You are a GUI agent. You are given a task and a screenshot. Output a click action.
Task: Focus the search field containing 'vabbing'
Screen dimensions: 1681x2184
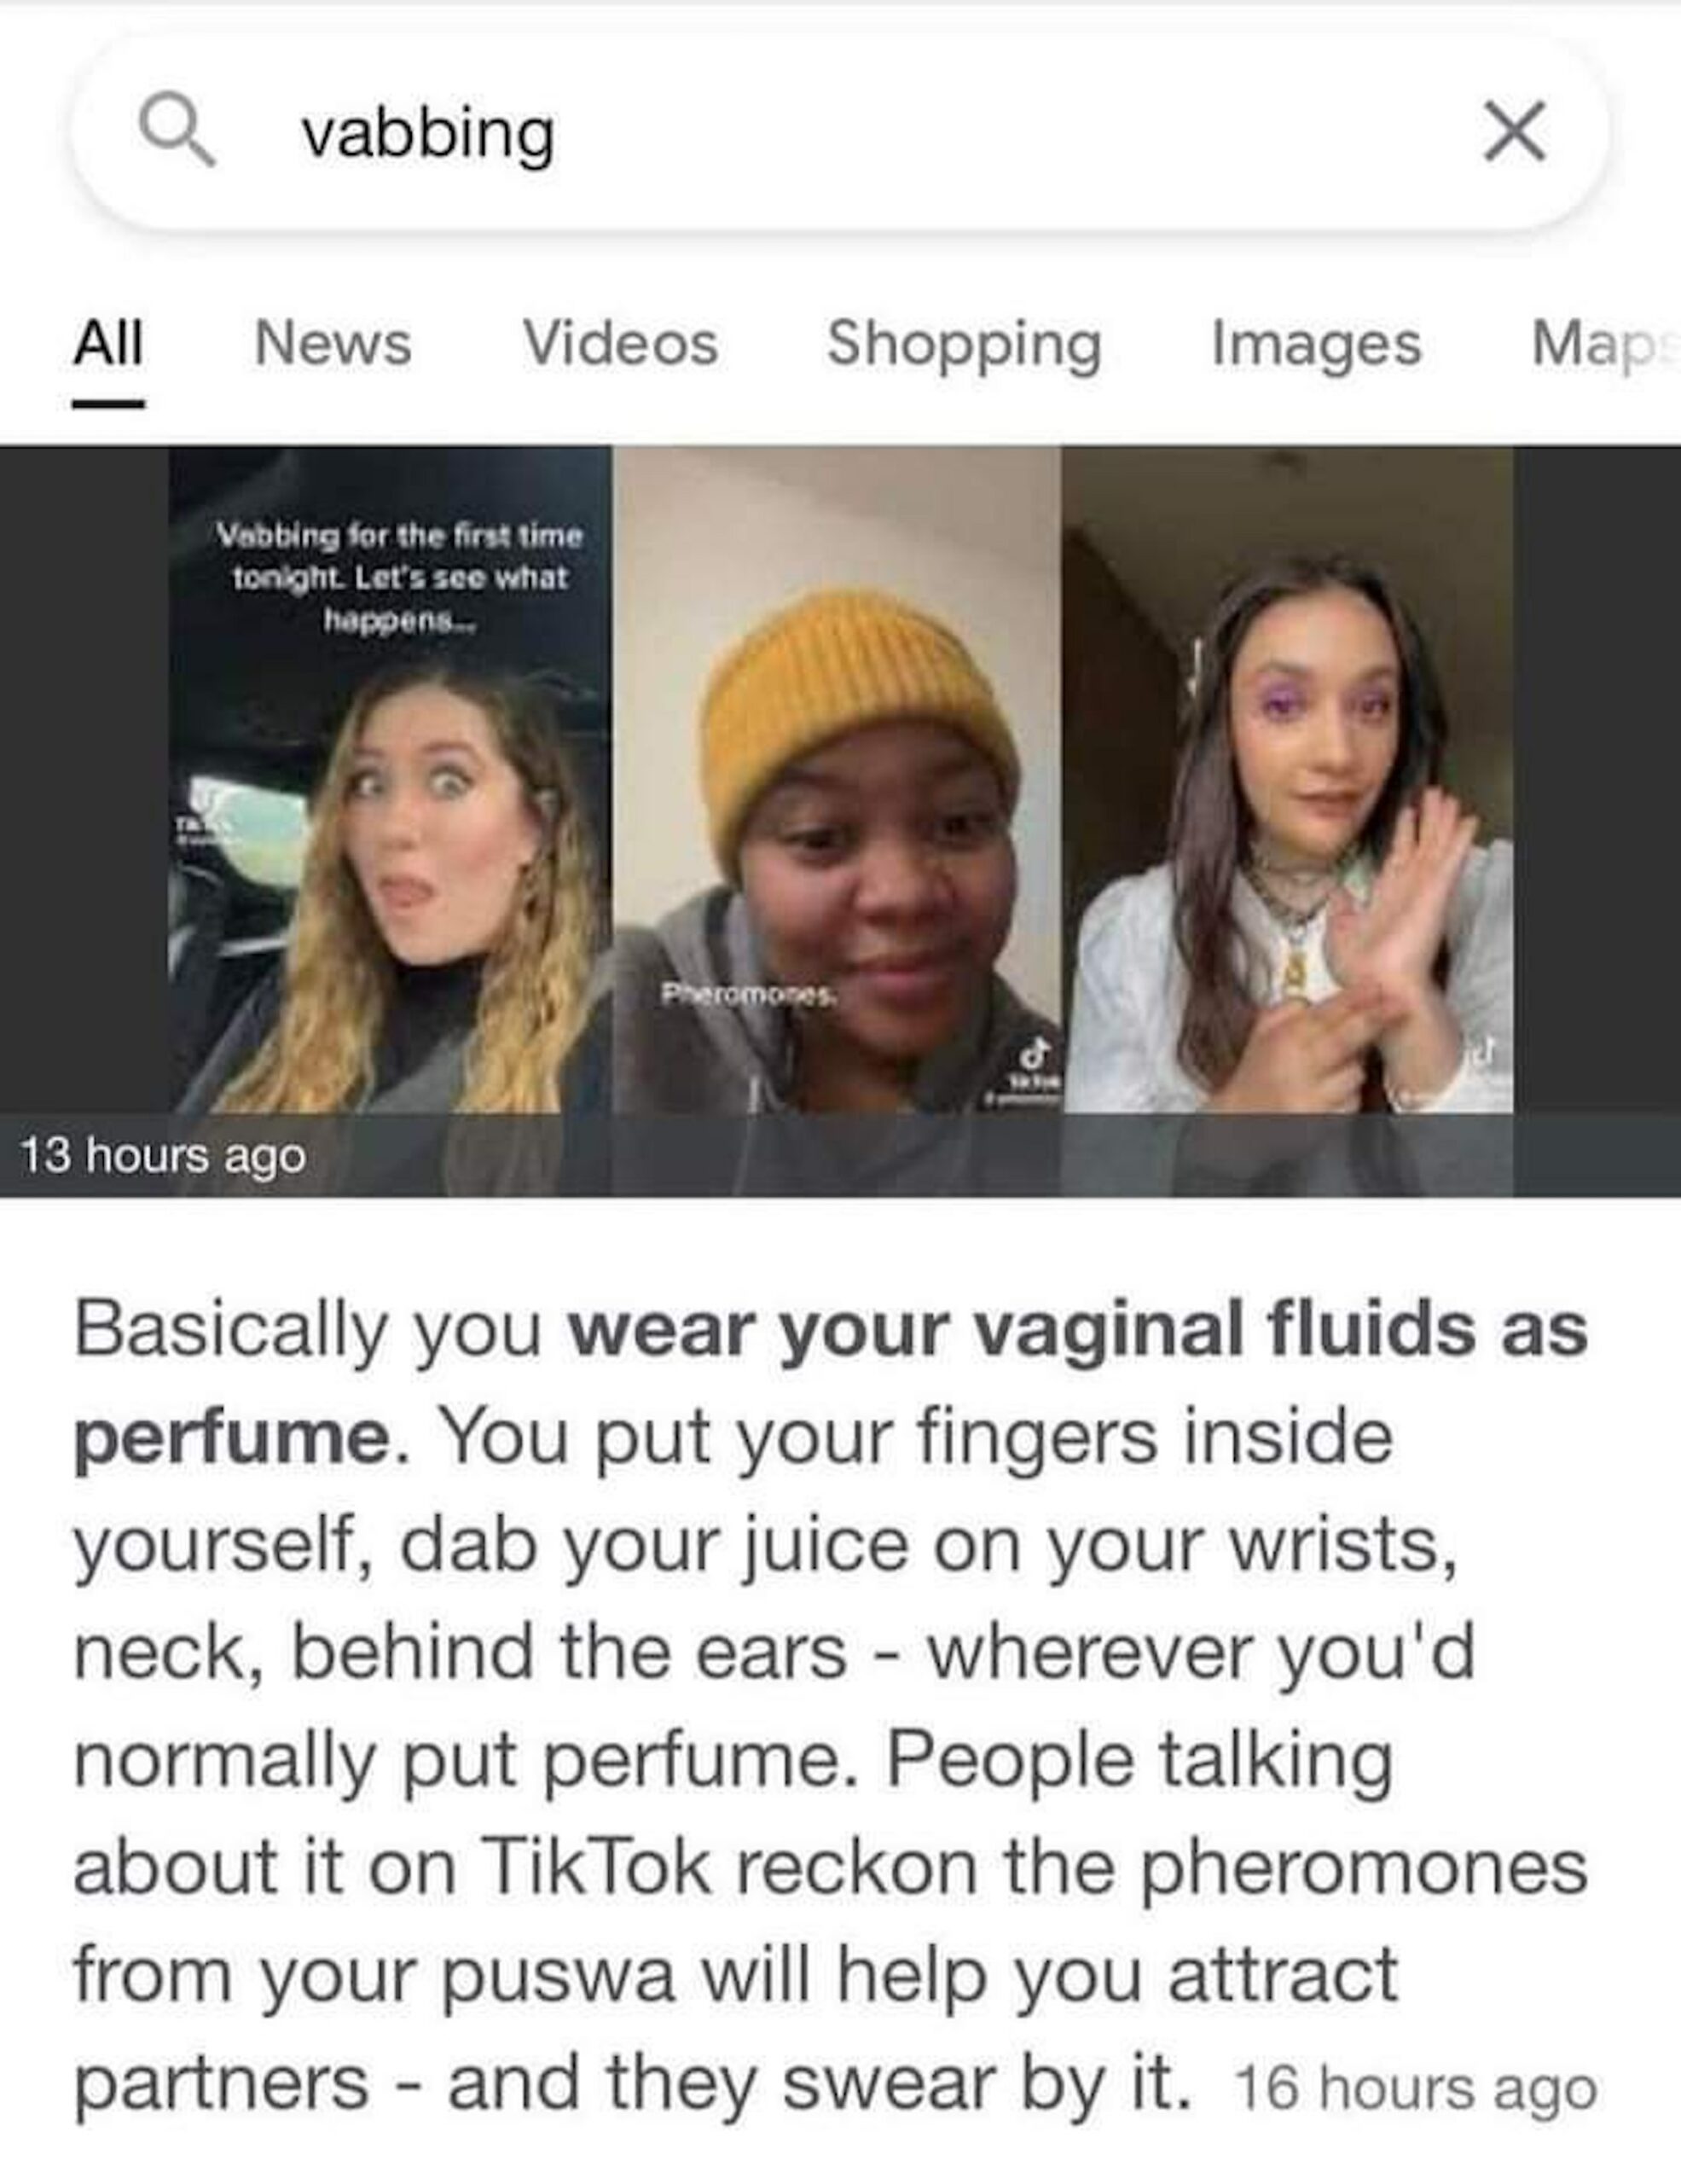pyautogui.click(x=839, y=133)
